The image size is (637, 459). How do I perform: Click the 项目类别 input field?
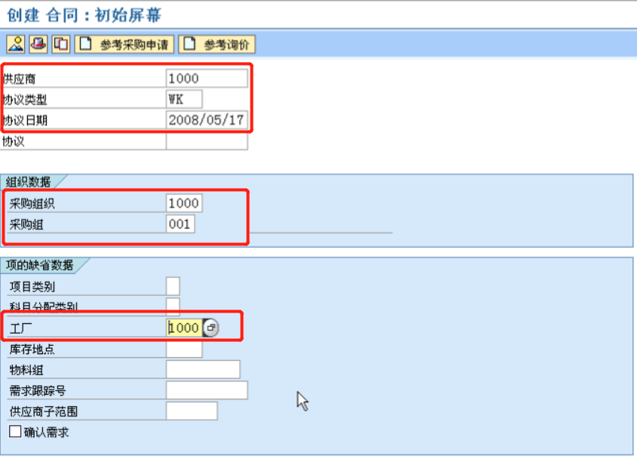coord(171,286)
